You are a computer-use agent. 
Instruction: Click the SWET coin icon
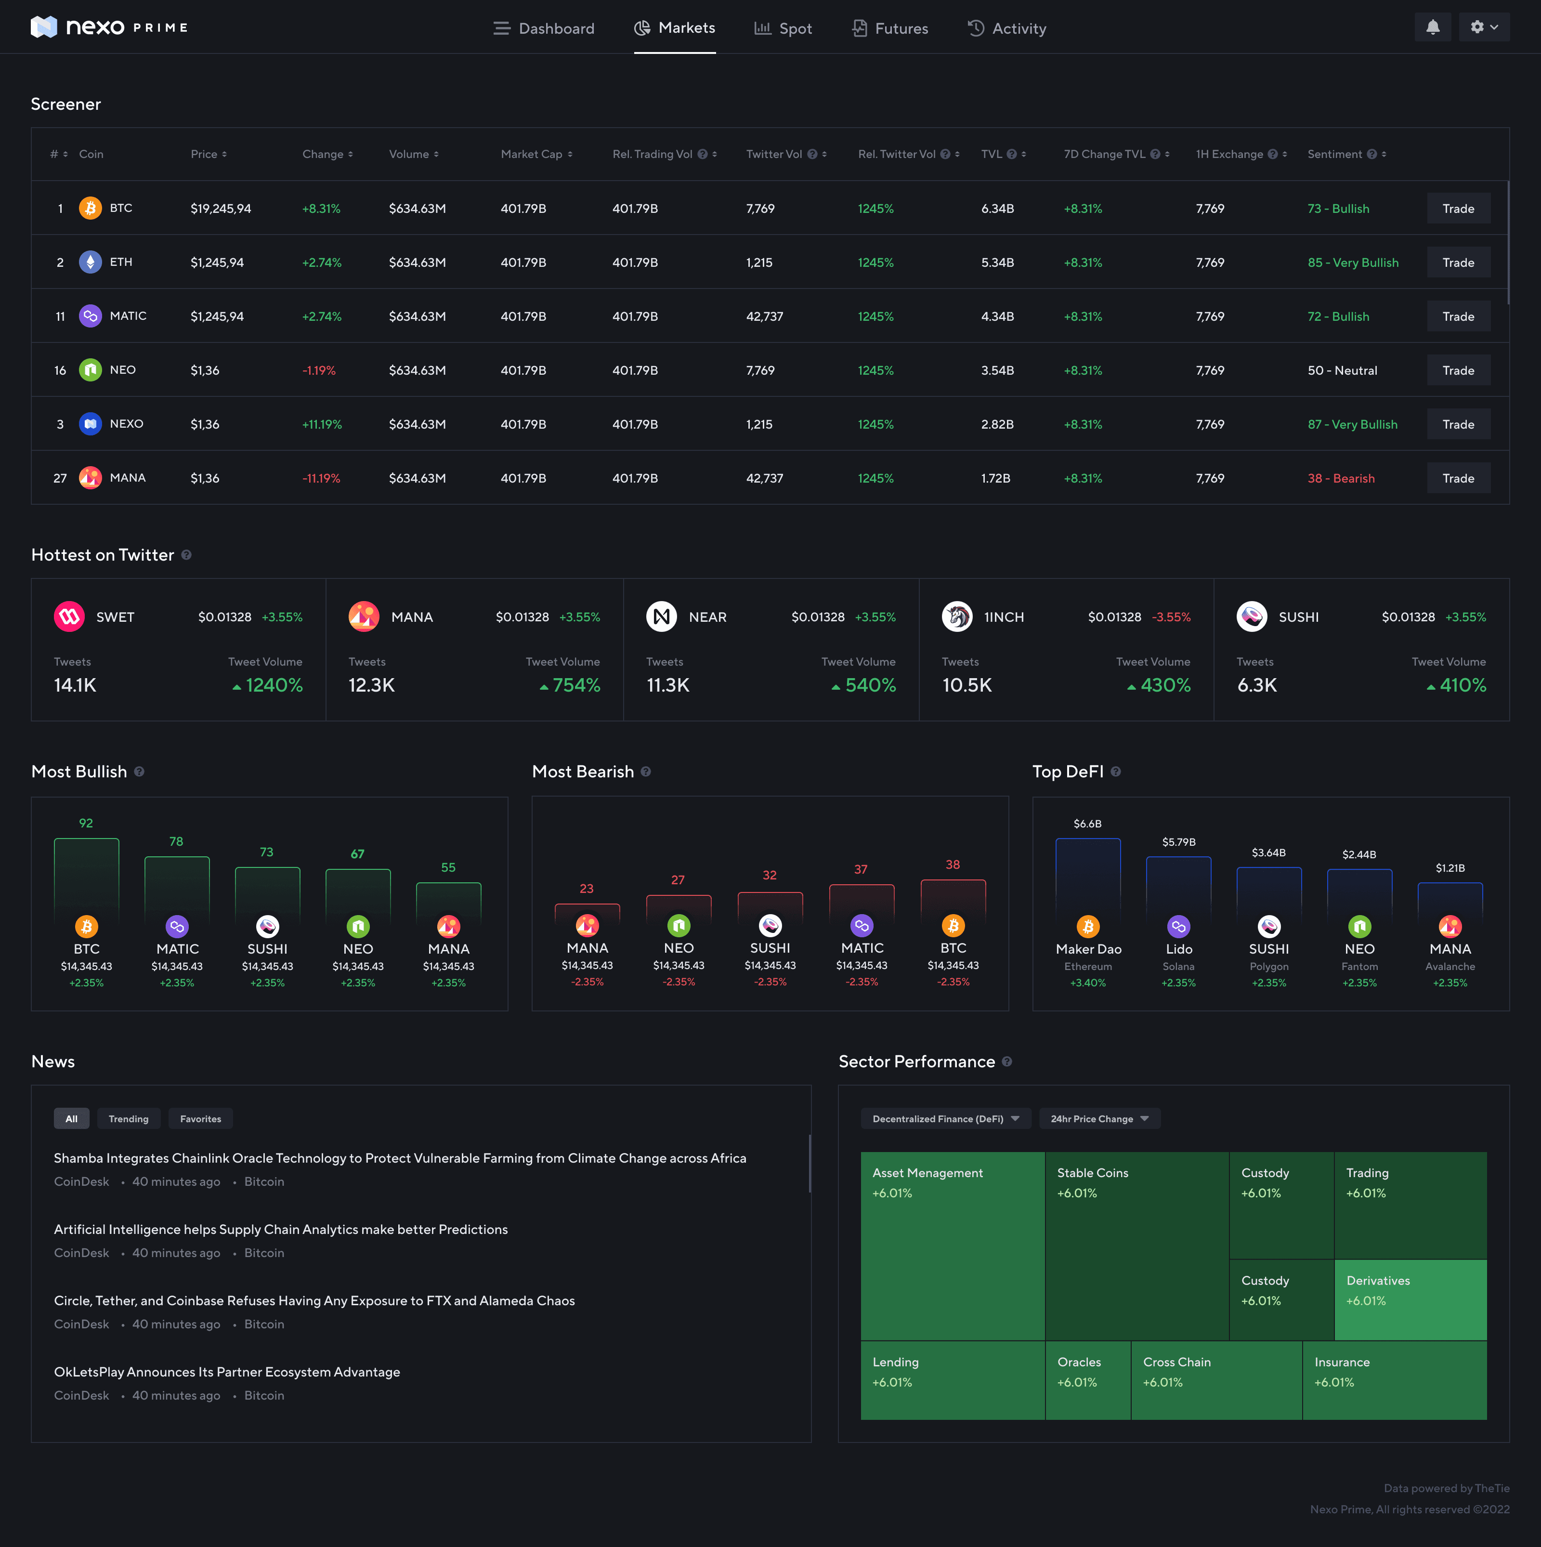[70, 616]
